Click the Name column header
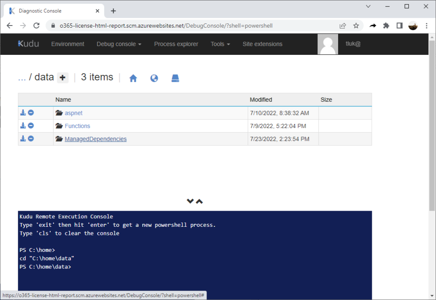Screen dimensions: 436x300 63,100
